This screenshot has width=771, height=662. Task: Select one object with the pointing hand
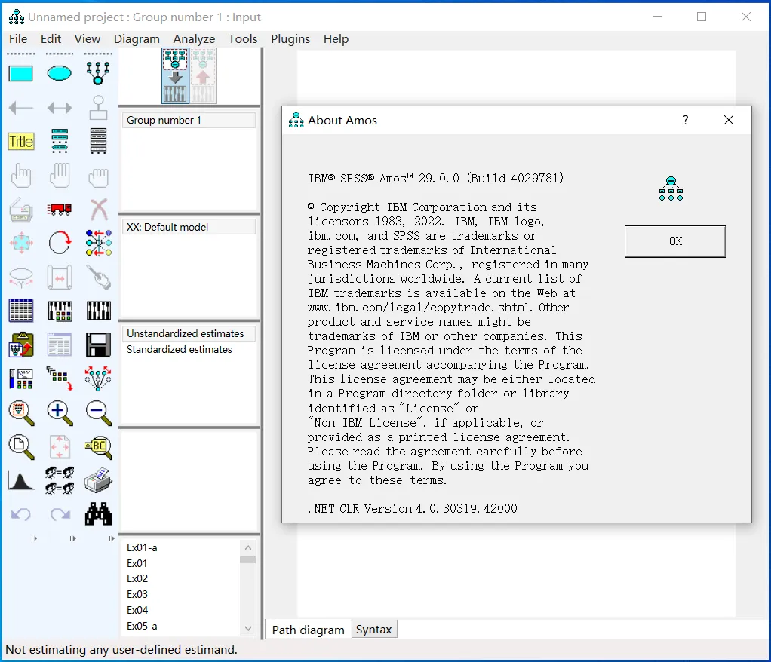click(20, 176)
